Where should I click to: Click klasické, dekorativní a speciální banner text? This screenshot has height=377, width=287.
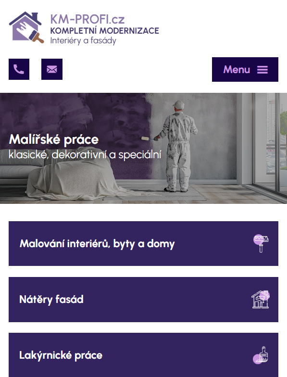coord(85,155)
